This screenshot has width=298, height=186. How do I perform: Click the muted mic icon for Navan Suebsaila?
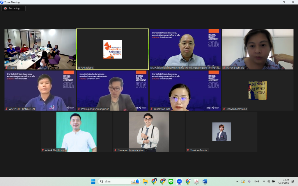(224, 67)
